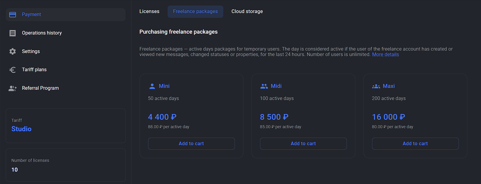This screenshot has height=184, width=481.
Task: Switch to the Cloud storage tab
Action: pos(247,12)
